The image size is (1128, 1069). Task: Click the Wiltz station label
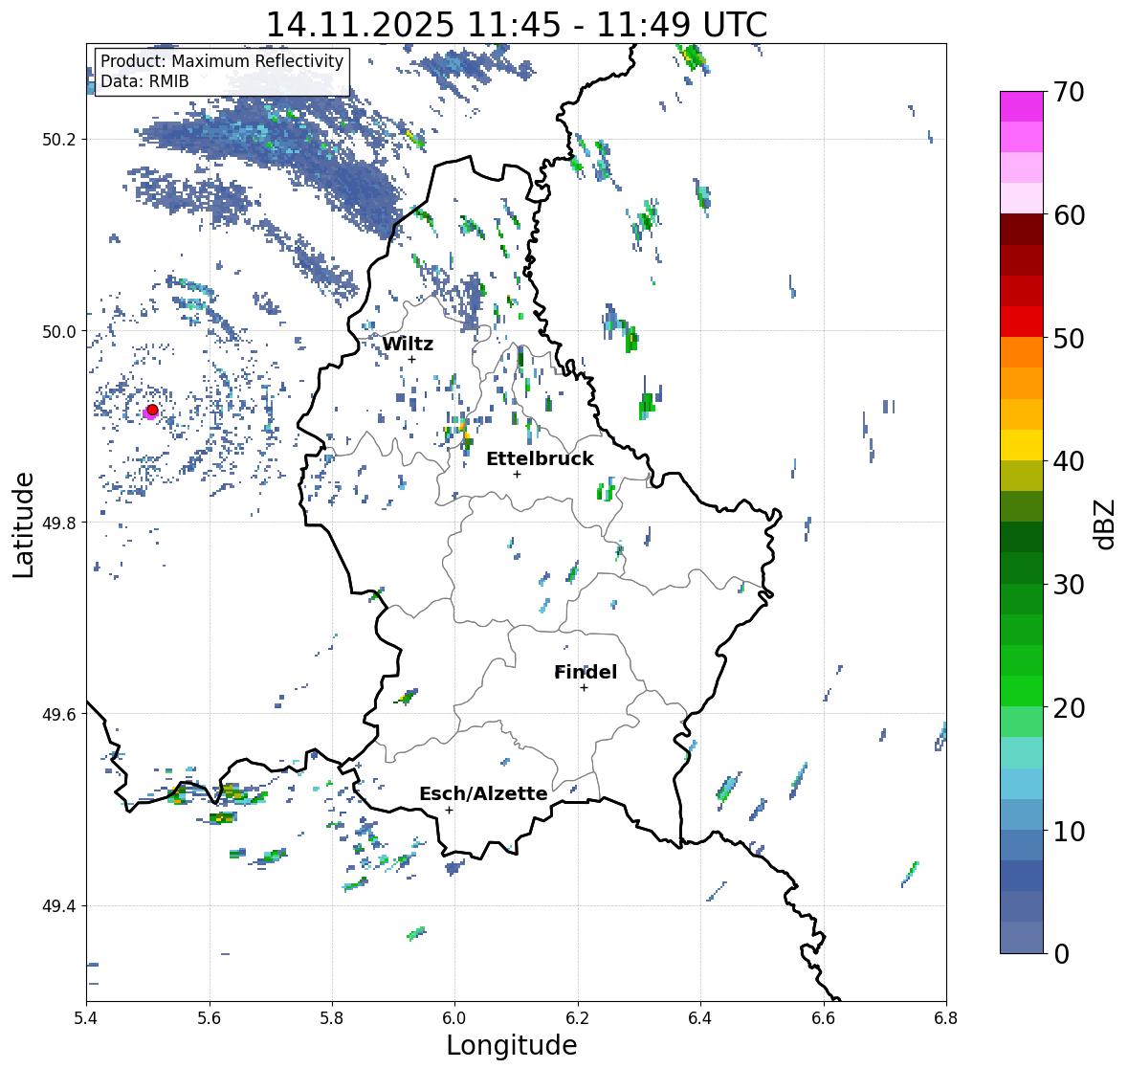pyautogui.click(x=408, y=344)
